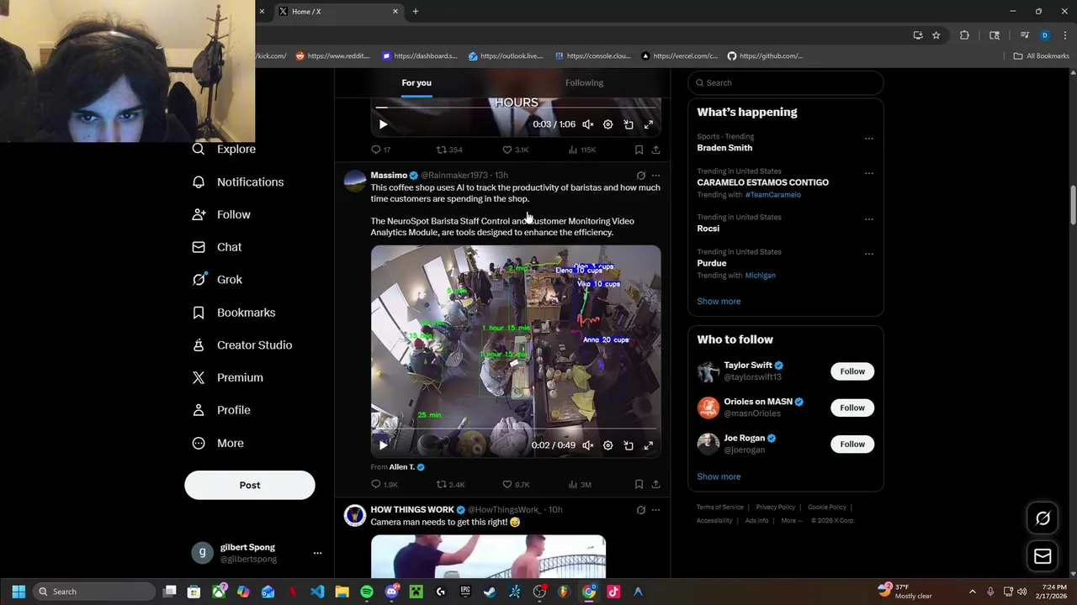This screenshot has width=1077, height=605.
Task: Open Steam from the taskbar
Action: point(490,592)
